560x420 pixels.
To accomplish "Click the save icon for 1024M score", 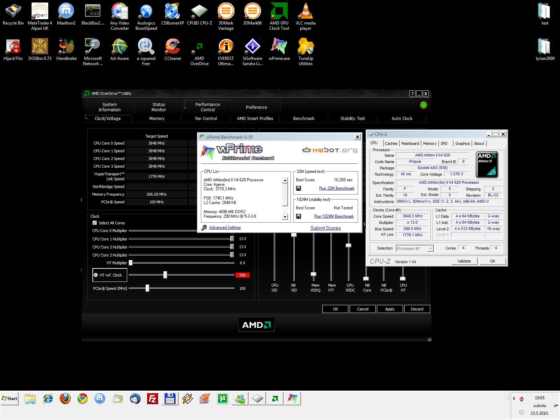I will tap(299, 216).
